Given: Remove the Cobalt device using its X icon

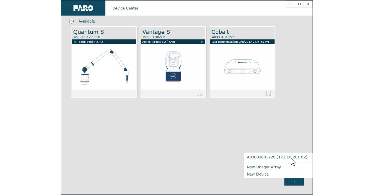Looking at the screenshot, I should point(269,93).
